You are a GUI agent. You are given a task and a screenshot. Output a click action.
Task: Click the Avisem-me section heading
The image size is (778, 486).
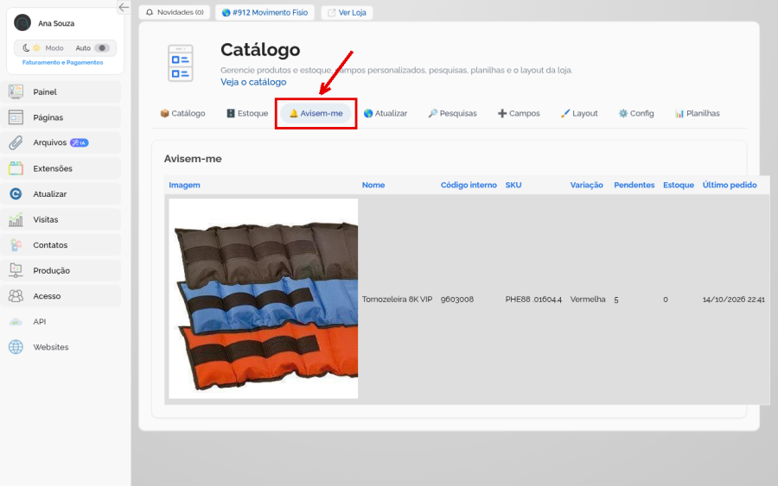pos(193,159)
